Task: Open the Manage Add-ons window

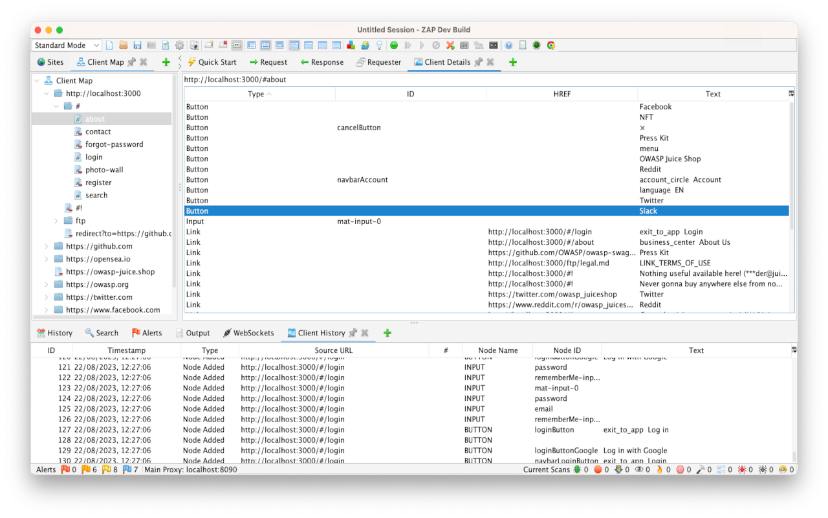Action: [350, 45]
